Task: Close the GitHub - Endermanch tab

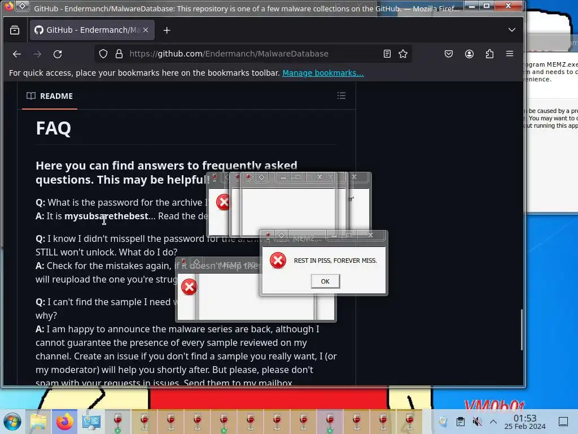Action: pos(146,31)
